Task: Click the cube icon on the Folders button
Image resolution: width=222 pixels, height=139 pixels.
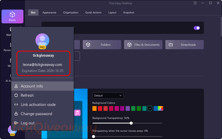Action: coord(88,45)
